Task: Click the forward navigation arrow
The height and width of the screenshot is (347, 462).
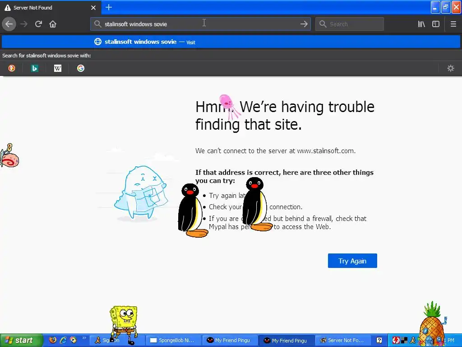Action: tap(24, 24)
